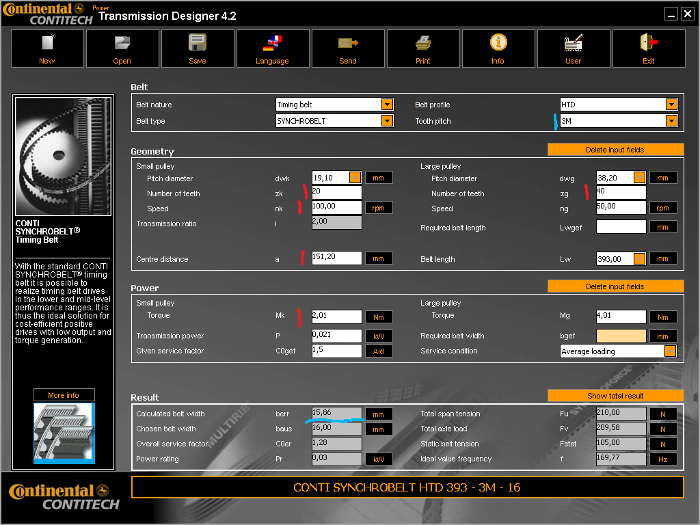Viewport: 700px width, 525px height.
Task: Click the Centre distance input field
Action: click(x=336, y=258)
